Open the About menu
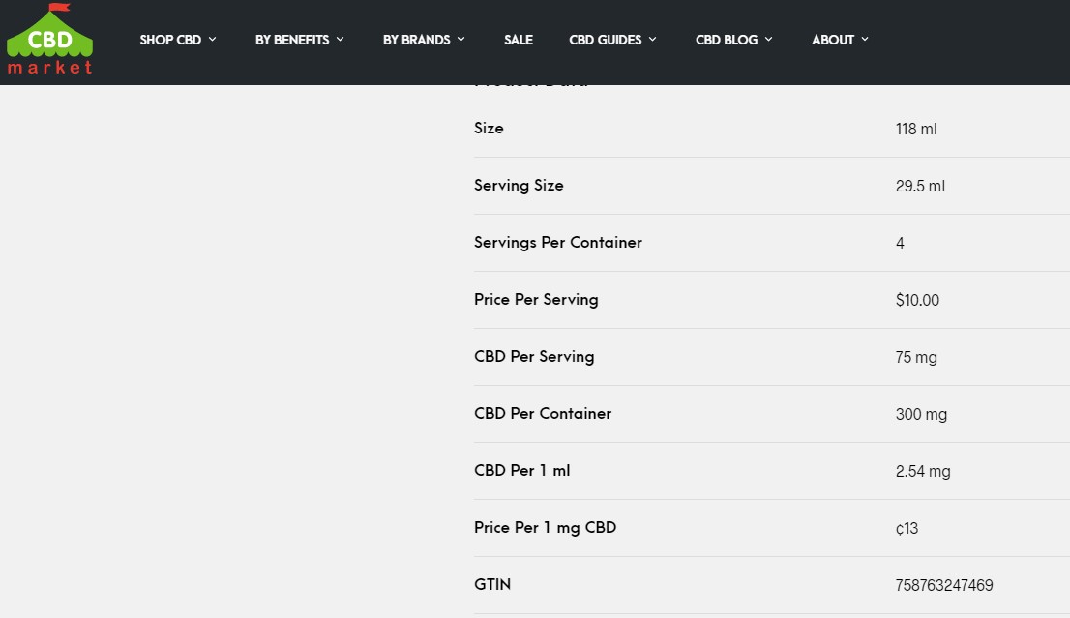The image size is (1070, 618). 833,40
